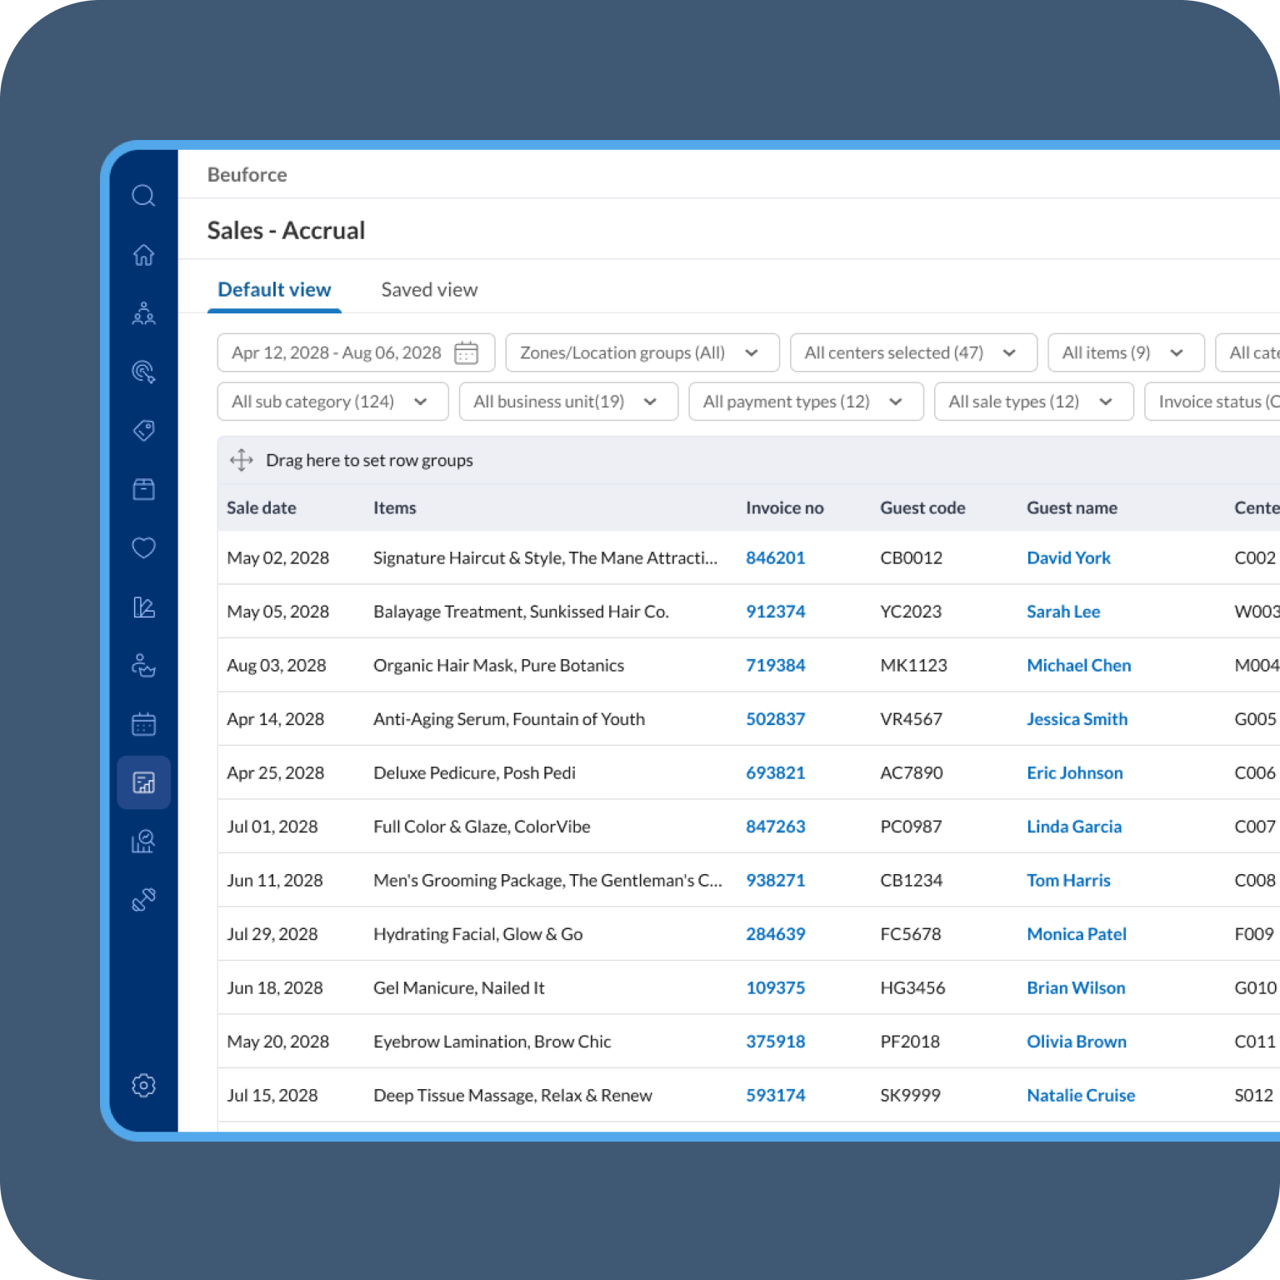
Task: Click the dumbbell fitness icon in sidebar
Action: point(143,900)
